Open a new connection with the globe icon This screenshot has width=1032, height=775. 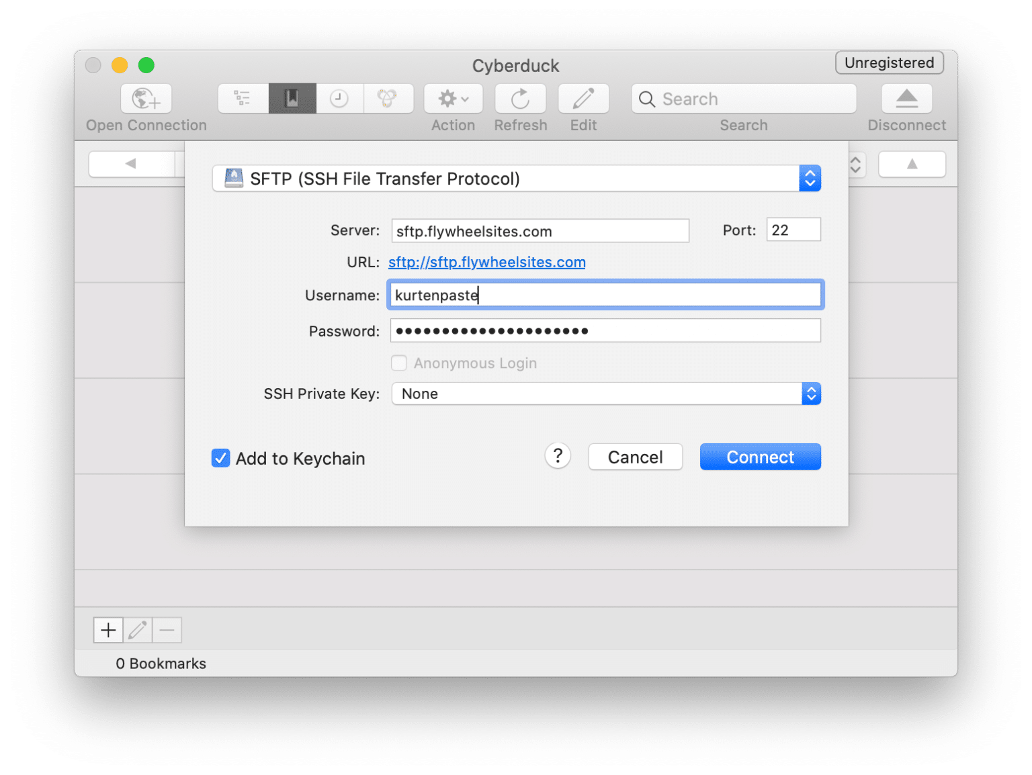tap(146, 98)
